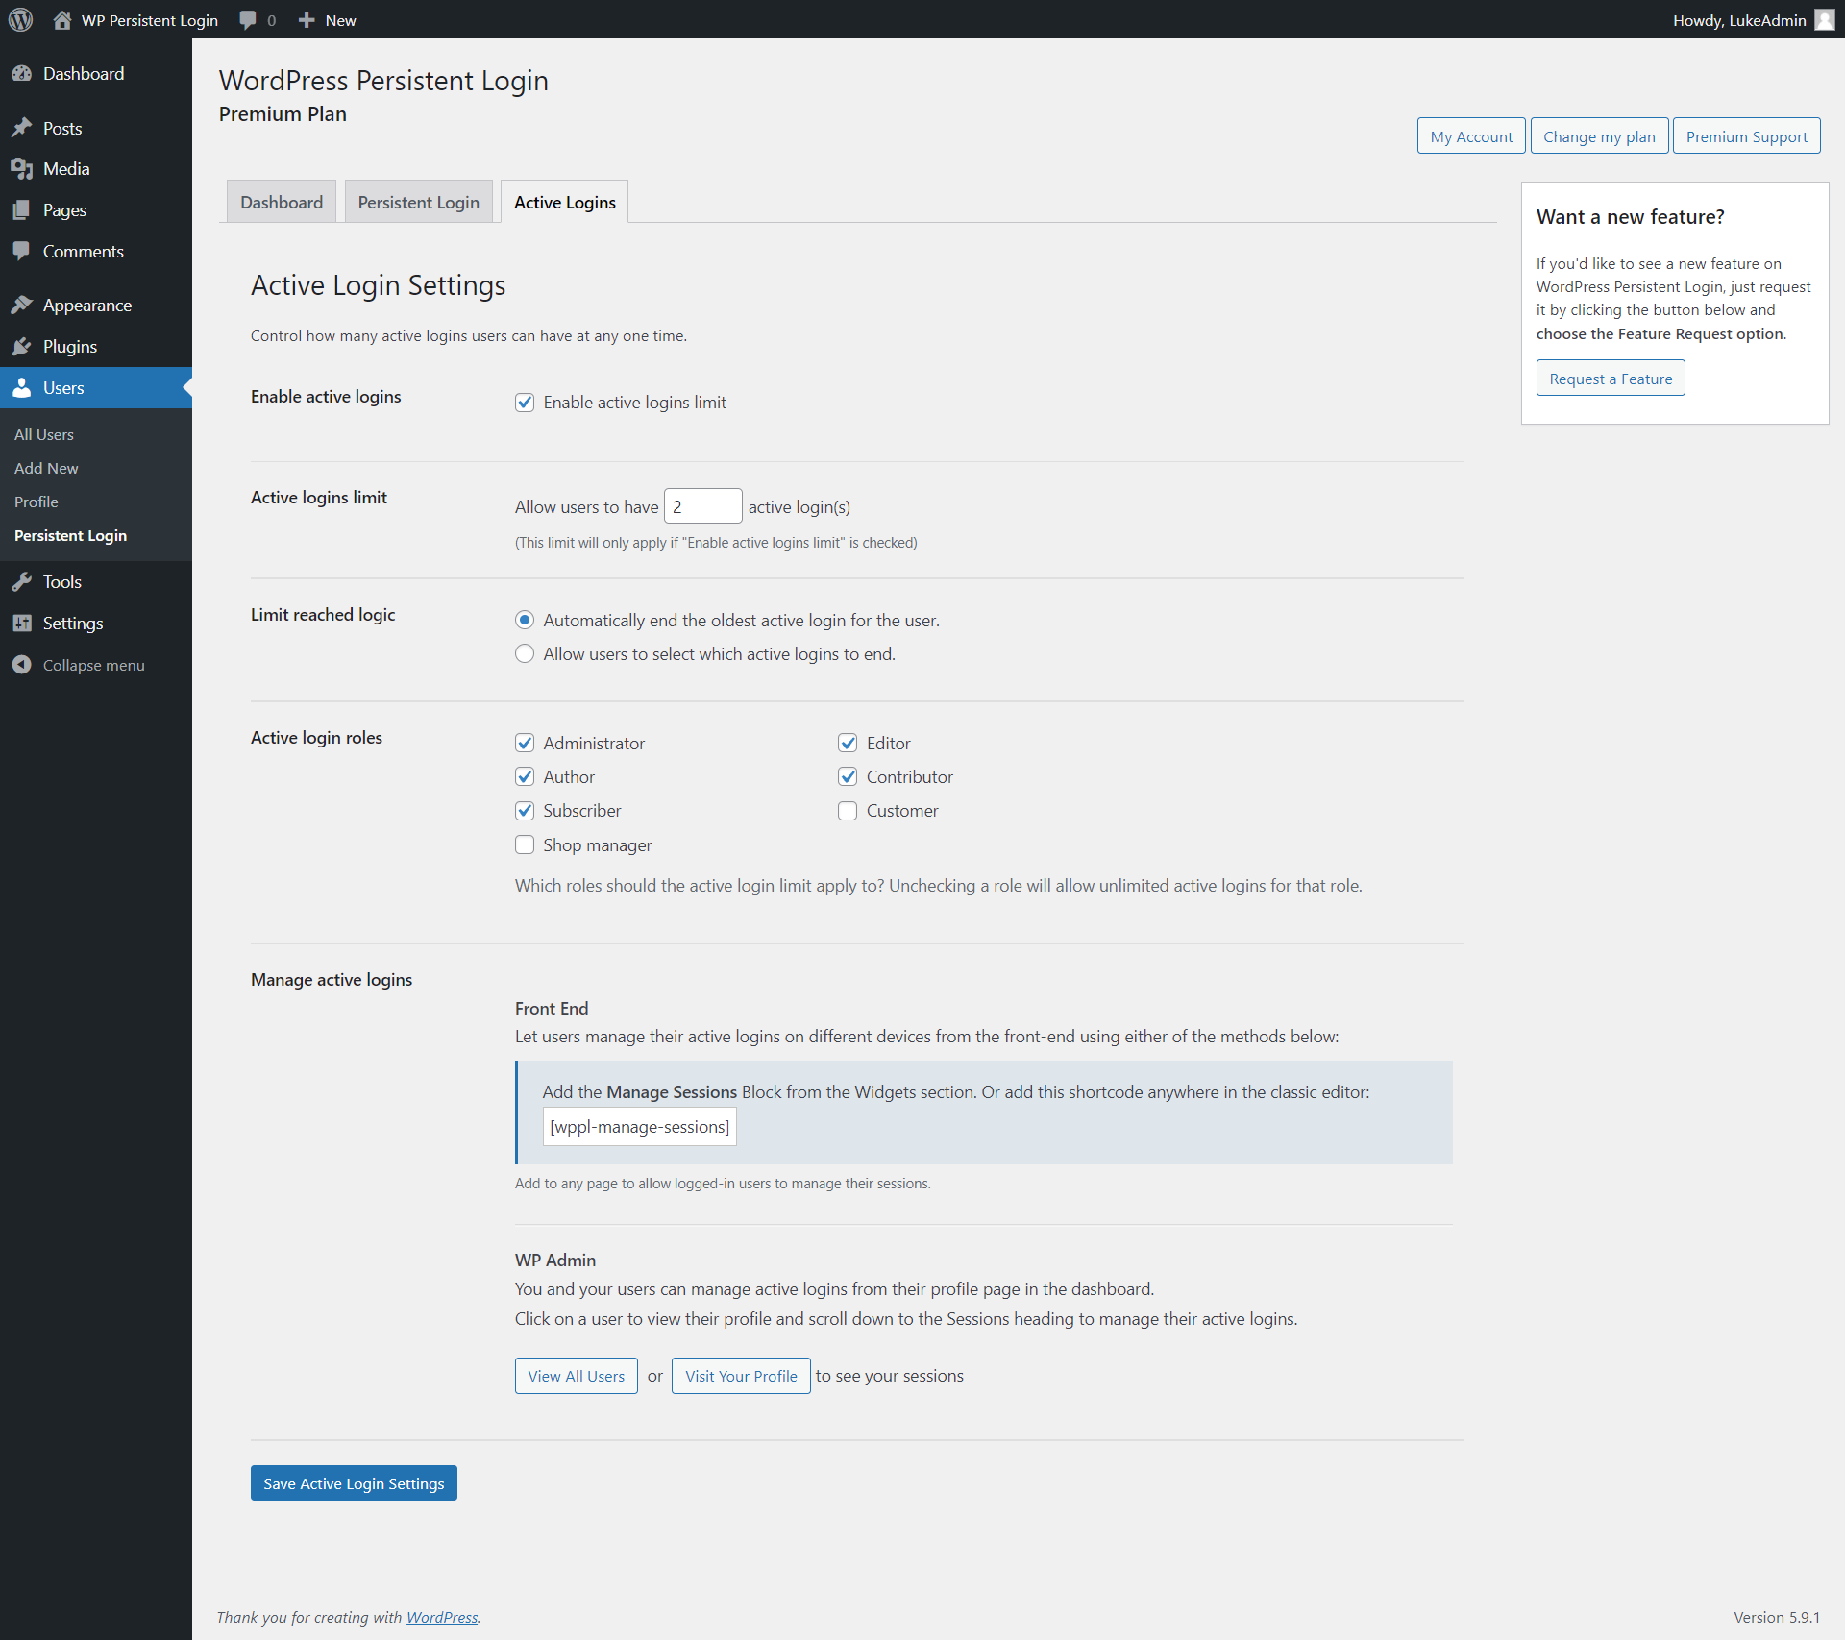The height and width of the screenshot is (1640, 1845).
Task: Click the Users person icon
Action: (x=21, y=388)
